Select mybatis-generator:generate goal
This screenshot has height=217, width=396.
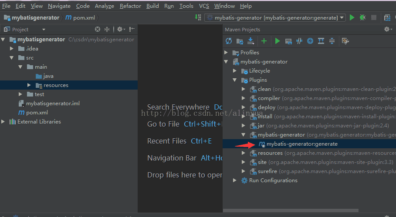pos(301,144)
